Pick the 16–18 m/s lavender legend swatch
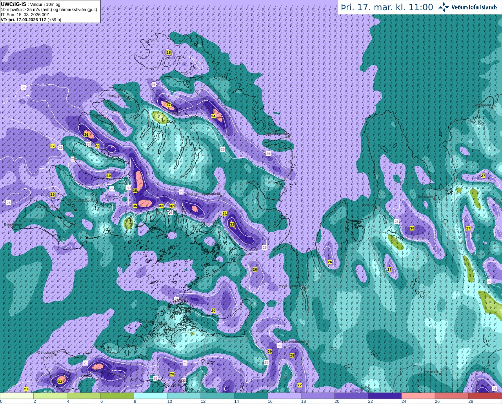502x404 pixels. (284, 396)
